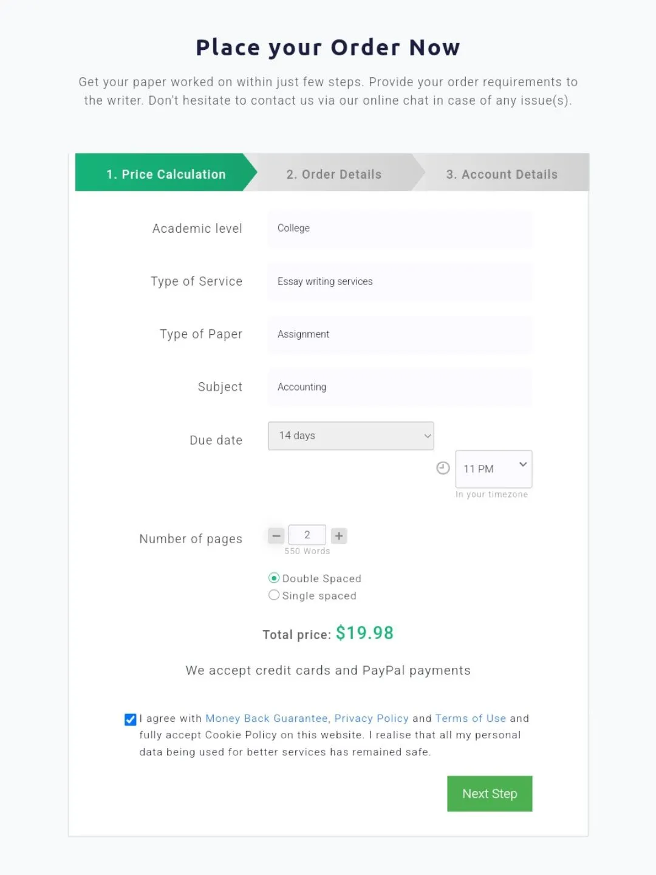Increase page count with plus button
This screenshot has height=875, width=656.
pos(339,536)
